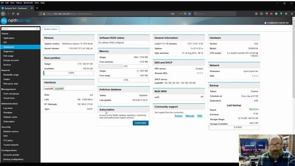
Task: Click the Firefox search box
Action: point(215,14)
